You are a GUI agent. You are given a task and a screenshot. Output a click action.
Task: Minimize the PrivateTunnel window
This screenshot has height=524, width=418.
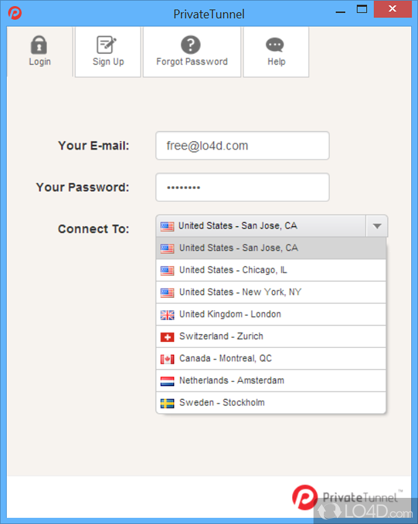tap(341, 12)
